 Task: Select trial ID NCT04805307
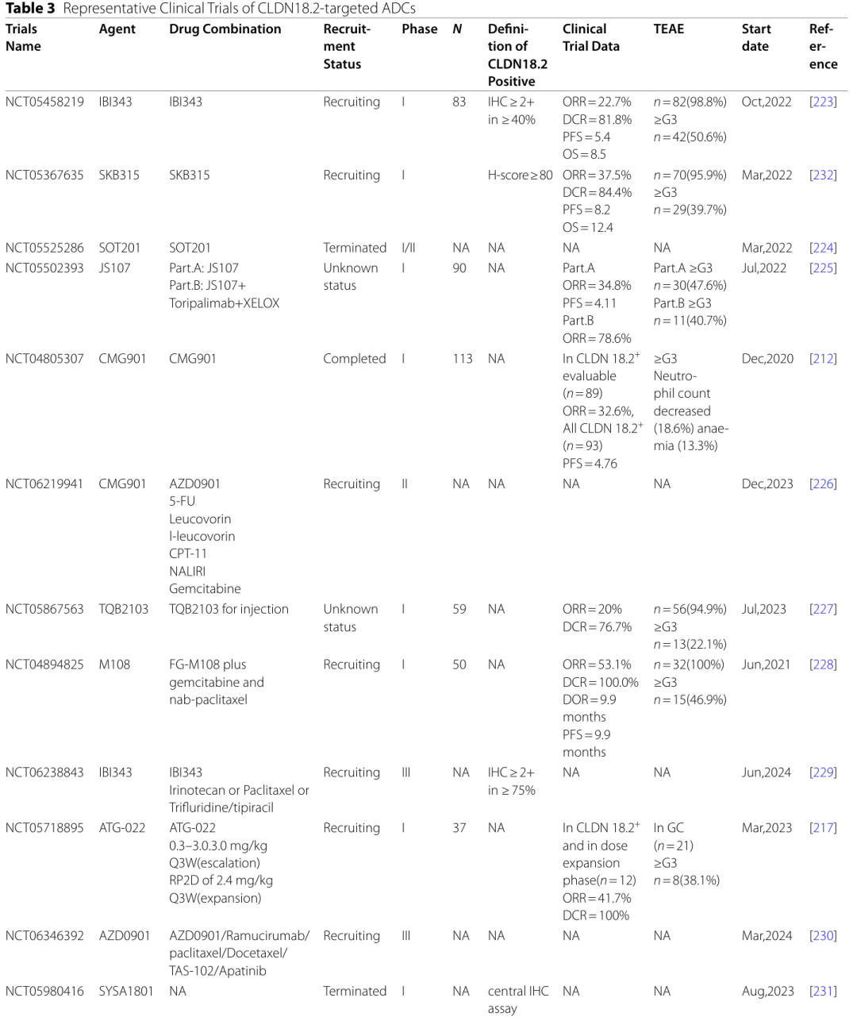(x=44, y=359)
